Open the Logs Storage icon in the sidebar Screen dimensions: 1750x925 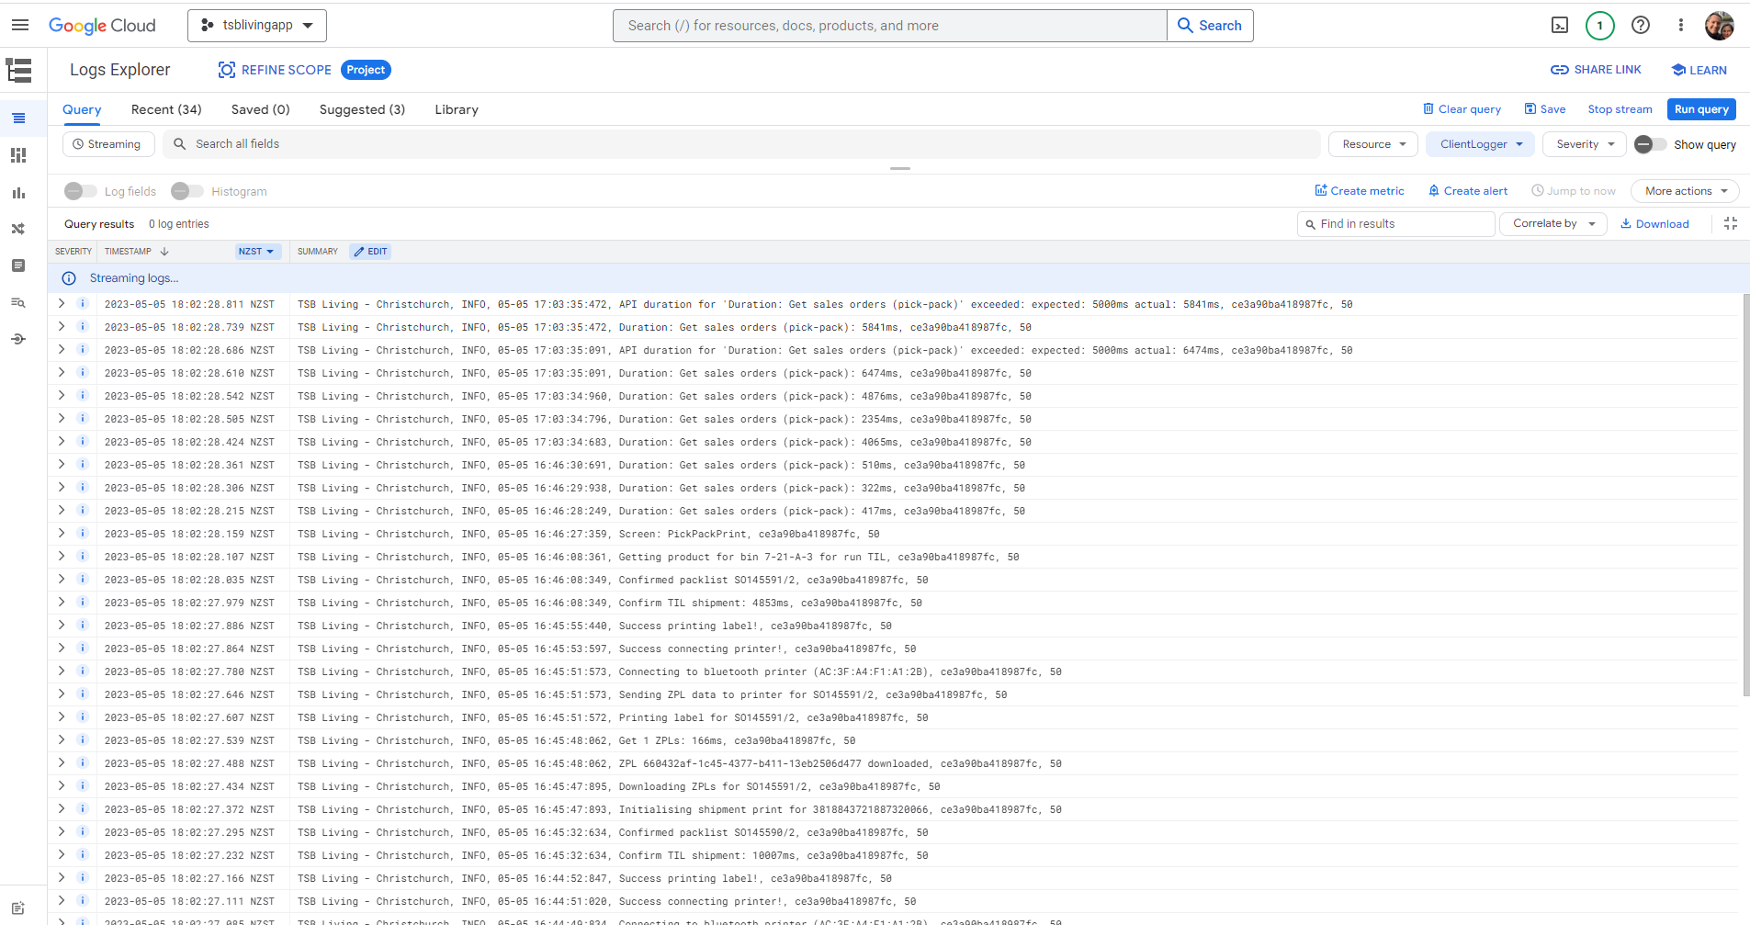point(17,265)
